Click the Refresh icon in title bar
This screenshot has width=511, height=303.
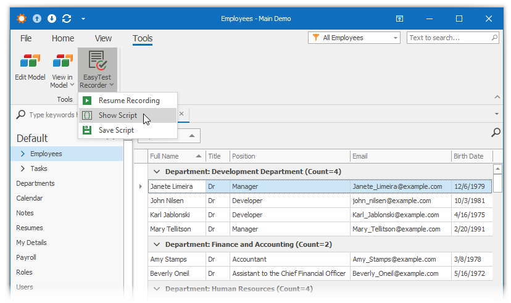tap(67, 19)
